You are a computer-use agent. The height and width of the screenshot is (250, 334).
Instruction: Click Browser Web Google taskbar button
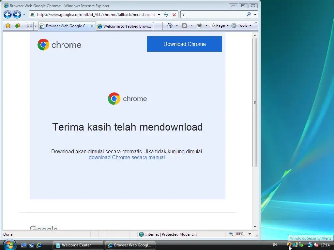tap(130, 245)
